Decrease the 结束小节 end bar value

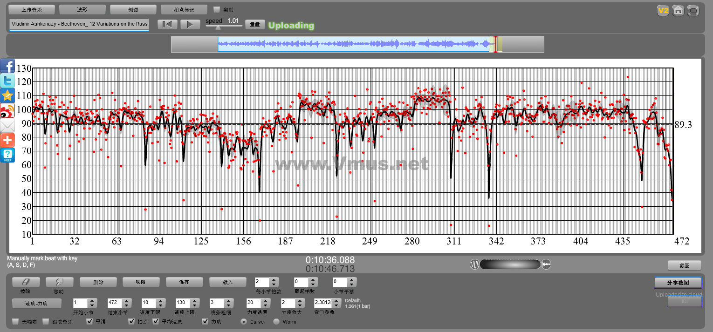coord(127,305)
